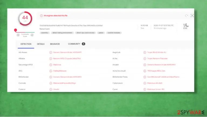This screenshot has height=117, width=207.
Task: Click the ALYac Trojan.Ransom.Filecoder result
Action: coord(157,58)
